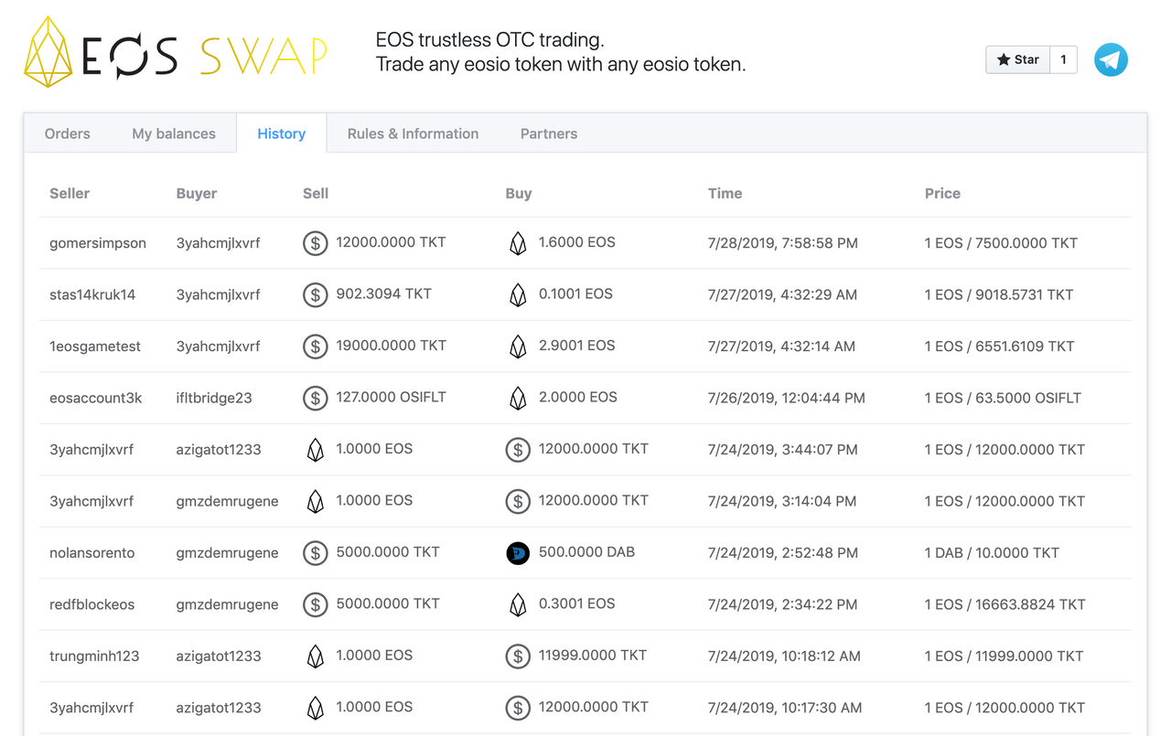This screenshot has height=736, width=1171.
Task: Click the 12000.0000 TKT sell amount
Action: [x=391, y=242]
